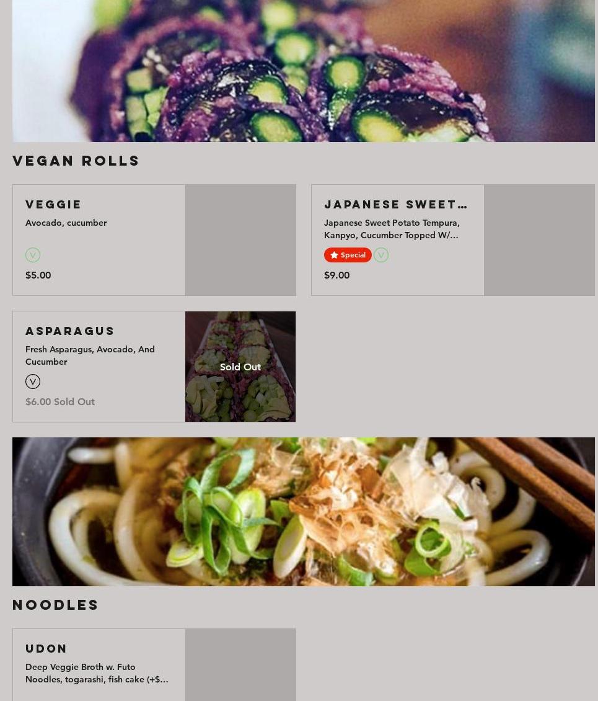The height and width of the screenshot is (701, 598).
Task: Click the Vegan Rolls section heading
Action: (76, 161)
